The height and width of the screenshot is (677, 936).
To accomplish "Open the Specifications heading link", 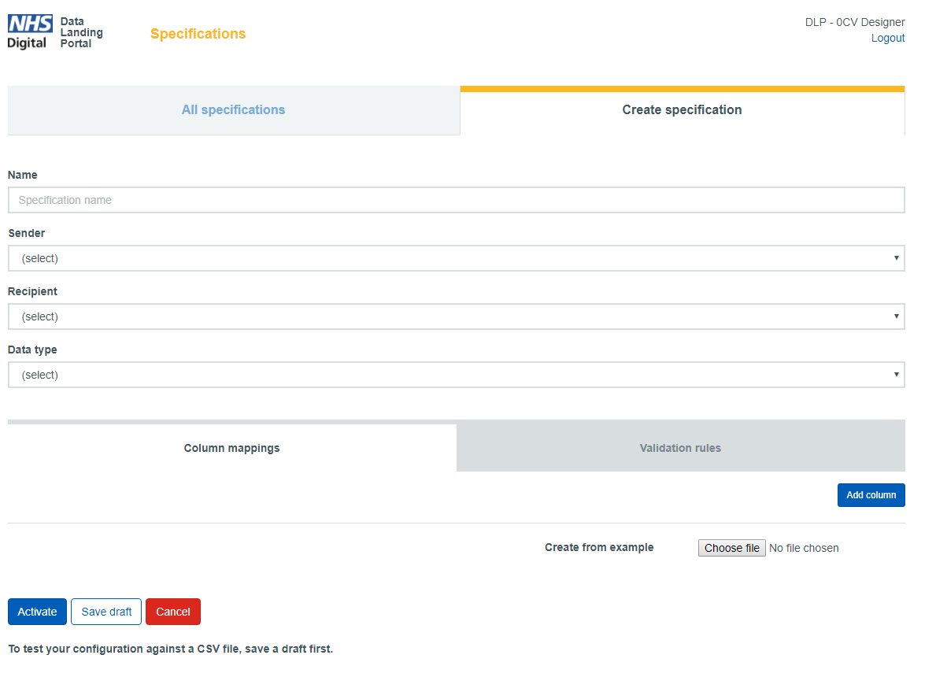I will coord(198,34).
